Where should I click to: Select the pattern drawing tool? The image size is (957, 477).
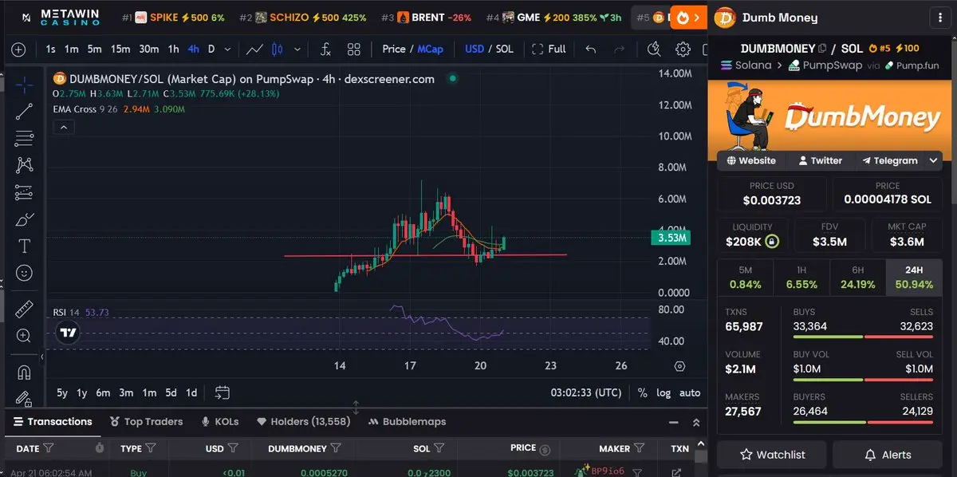click(25, 165)
